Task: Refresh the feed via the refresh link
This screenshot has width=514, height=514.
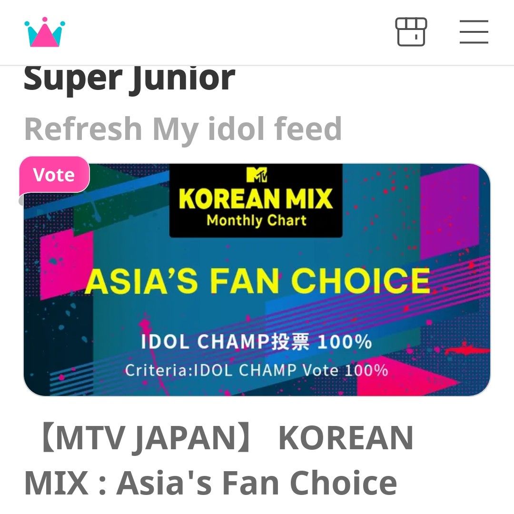Action: point(183,128)
